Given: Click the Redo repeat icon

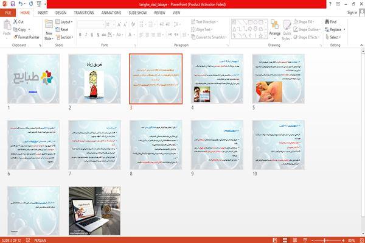Looking at the screenshot, I should [x=31, y=4].
